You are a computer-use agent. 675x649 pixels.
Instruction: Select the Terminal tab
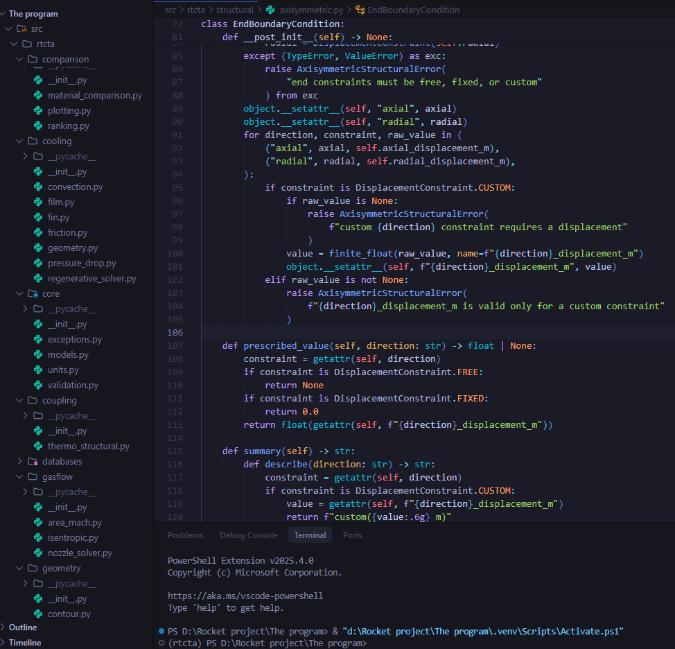[x=310, y=535]
